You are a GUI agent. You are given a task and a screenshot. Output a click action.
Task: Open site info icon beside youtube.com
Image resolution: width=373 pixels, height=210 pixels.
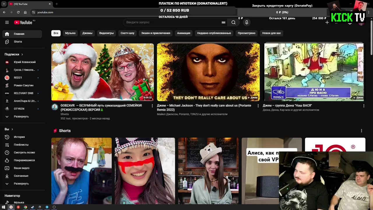[34, 12]
